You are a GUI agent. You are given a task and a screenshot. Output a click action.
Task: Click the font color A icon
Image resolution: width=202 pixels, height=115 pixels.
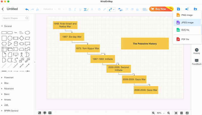[x=92, y=9]
